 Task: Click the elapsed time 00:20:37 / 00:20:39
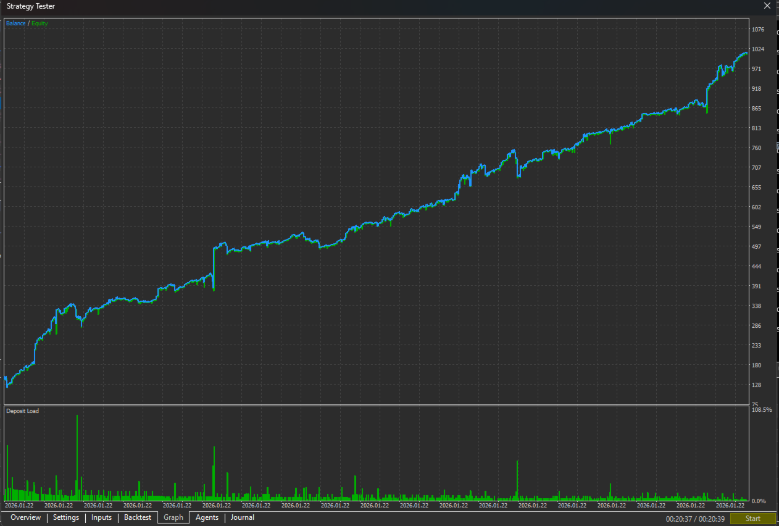[x=694, y=519]
